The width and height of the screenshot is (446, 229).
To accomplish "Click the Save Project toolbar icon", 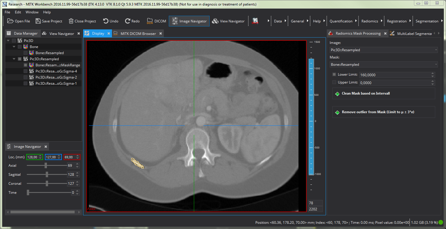I will (x=38, y=21).
